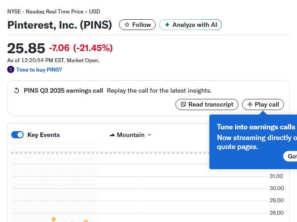Click Replay the call for the latest insights text

coord(159,90)
